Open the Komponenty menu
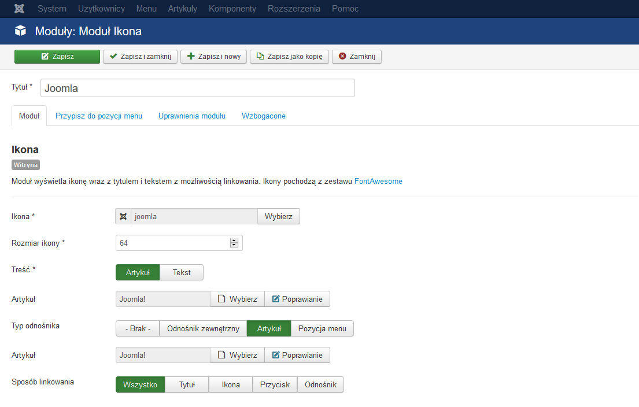 point(232,9)
